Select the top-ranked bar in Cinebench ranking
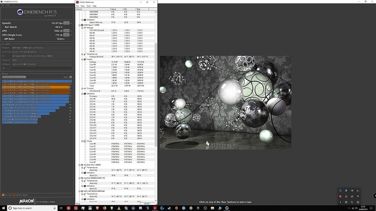 coord(37,81)
